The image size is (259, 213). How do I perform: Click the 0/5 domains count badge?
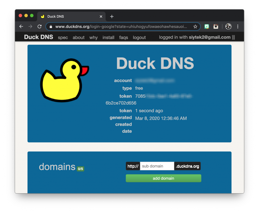tap(80, 169)
